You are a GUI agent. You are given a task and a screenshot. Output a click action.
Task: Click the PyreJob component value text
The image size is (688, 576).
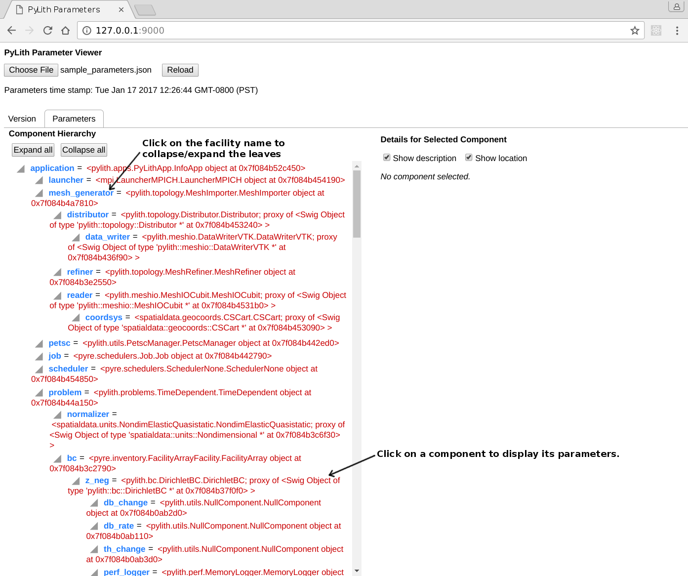pyautogui.click(x=172, y=356)
